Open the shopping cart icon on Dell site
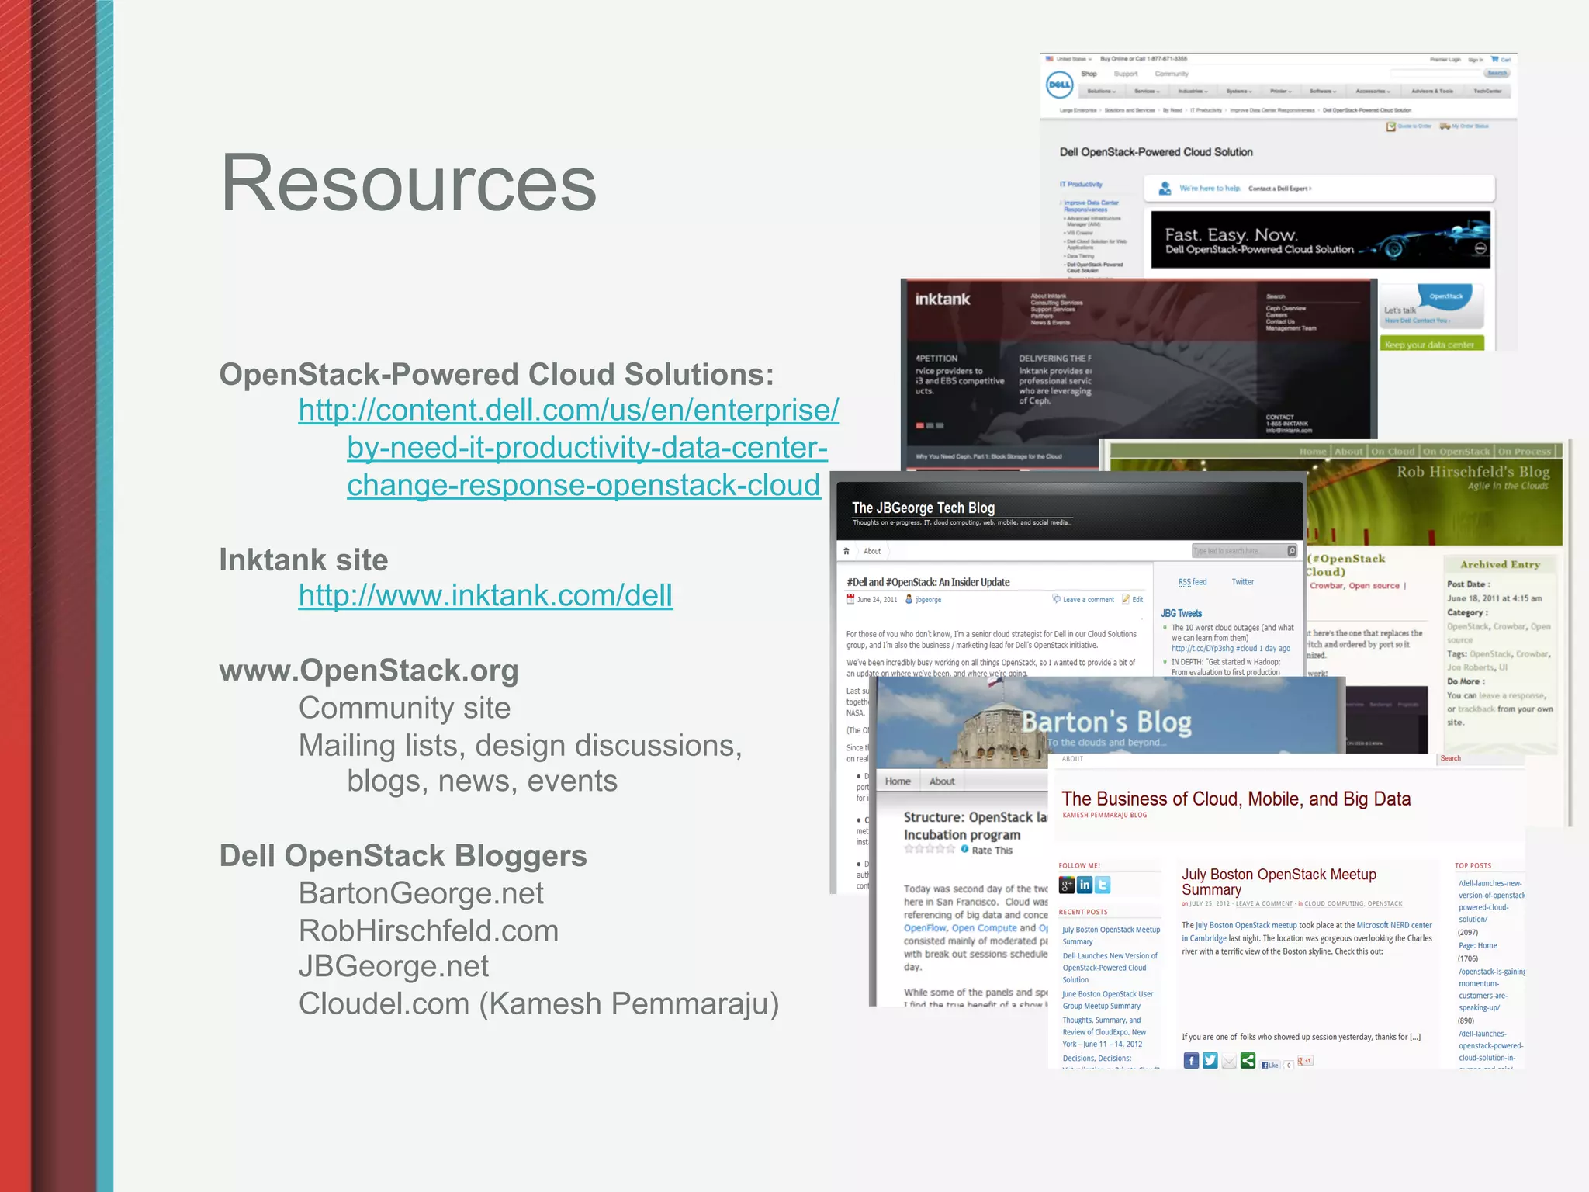The image size is (1589, 1192). [x=1494, y=59]
